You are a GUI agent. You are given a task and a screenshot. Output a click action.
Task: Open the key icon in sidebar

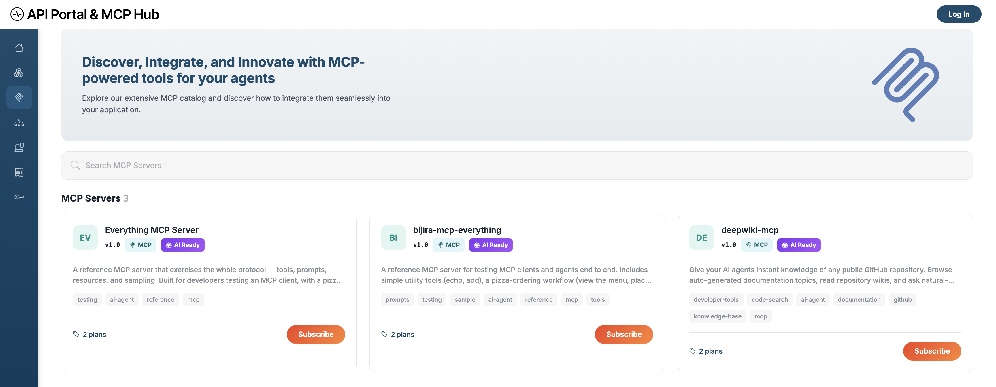tap(19, 197)
